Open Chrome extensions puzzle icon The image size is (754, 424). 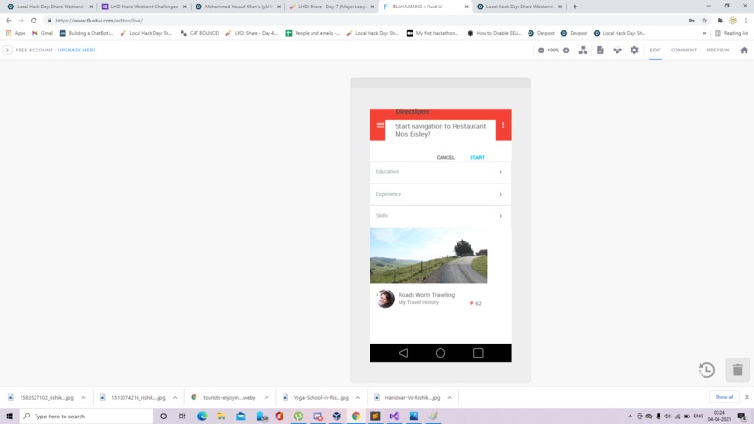click(x=720, y=21)
